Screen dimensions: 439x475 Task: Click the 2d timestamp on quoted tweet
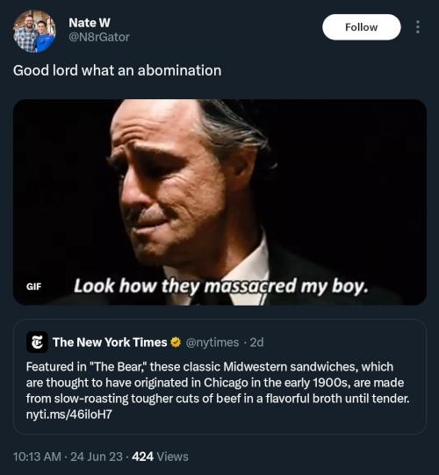(256, 342)
